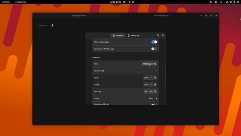Click the Padding value field

click(x=146, y=91)
